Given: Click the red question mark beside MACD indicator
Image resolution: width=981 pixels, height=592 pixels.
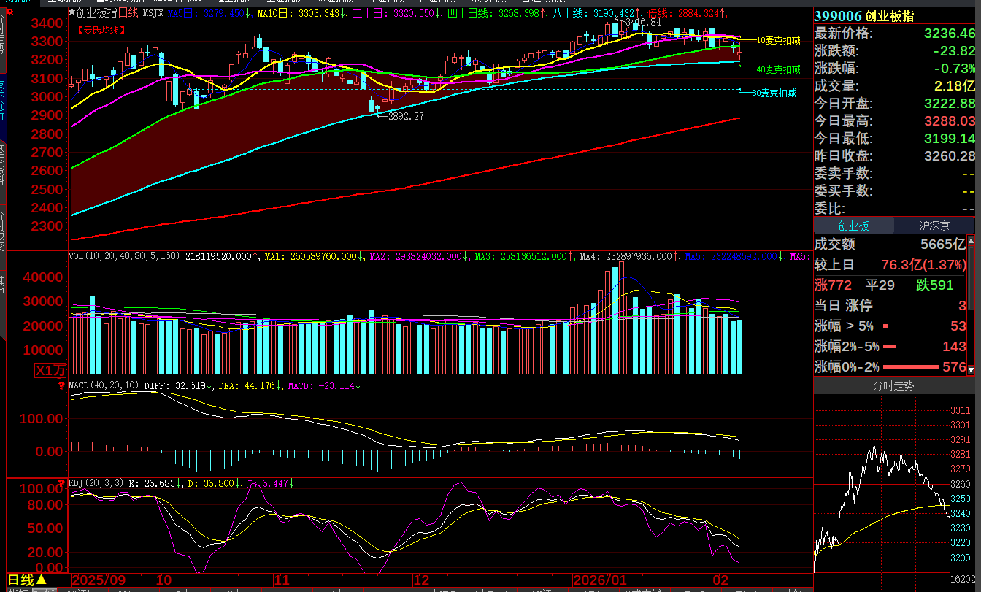Looking at the screenshot, I should [61, 385].
